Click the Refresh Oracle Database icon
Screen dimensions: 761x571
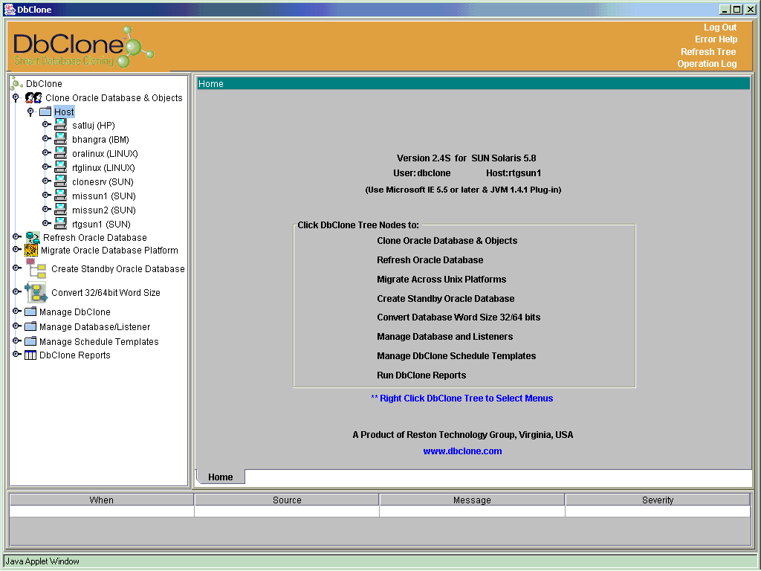pos(33,237)
